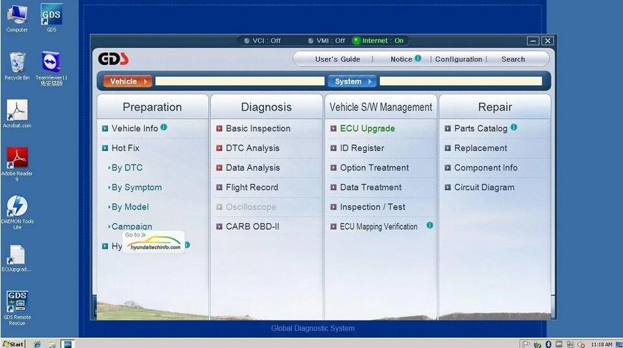Open GDS desktop shortcut icon

pos(51,16)
